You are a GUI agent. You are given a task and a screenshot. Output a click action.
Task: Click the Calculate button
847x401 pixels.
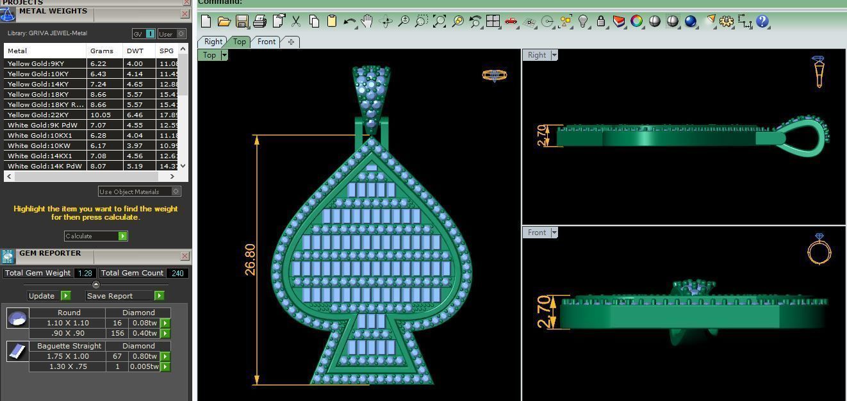(96, 236)
